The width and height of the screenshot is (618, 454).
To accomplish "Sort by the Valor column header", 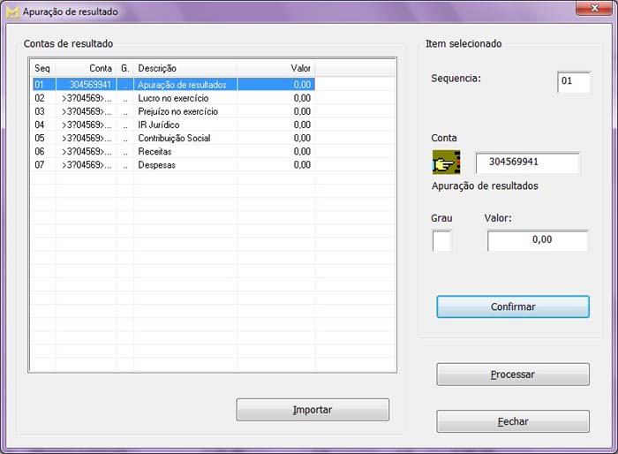I will pos(275,68).
